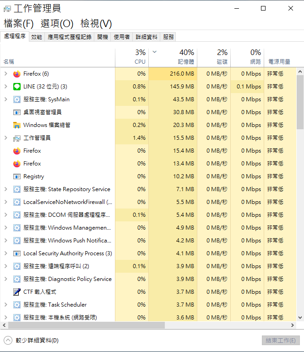Click the 服務主機: SysMain gear icon
The width and height of the screenshot is (304, 352).
pyautogui.click(x=17, y=99)
